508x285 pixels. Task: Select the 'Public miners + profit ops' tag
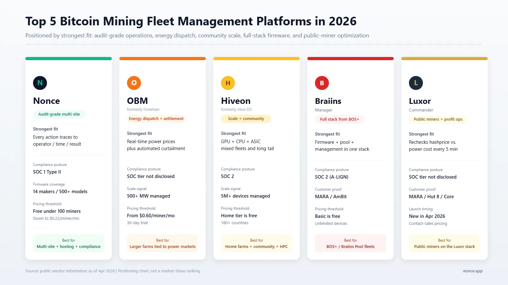click(x=438, y=119)
